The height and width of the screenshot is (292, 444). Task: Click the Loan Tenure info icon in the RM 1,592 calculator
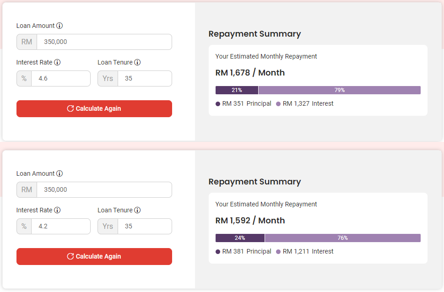(x=137, y=211)
